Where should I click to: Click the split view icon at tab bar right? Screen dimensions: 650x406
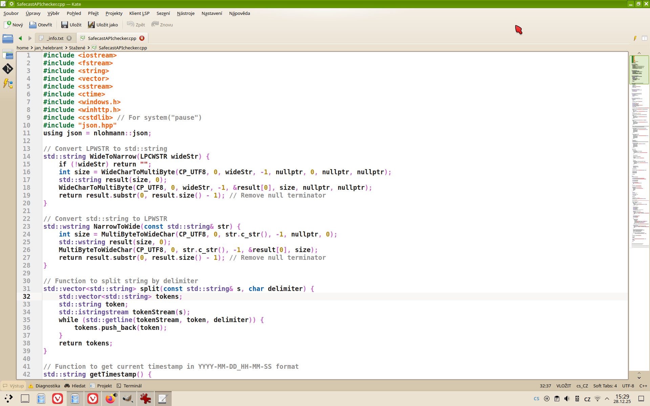pos(645,38)
